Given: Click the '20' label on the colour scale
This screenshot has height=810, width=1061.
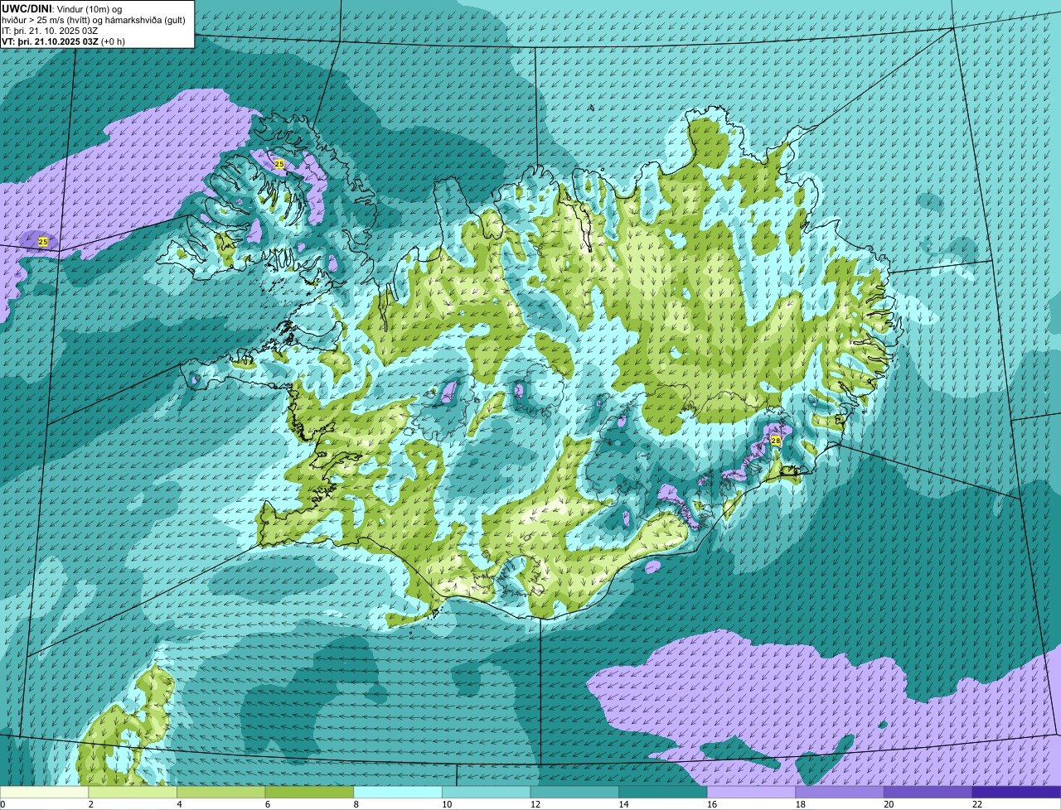Looking at the screenshot, I should (x=889, y=804).
